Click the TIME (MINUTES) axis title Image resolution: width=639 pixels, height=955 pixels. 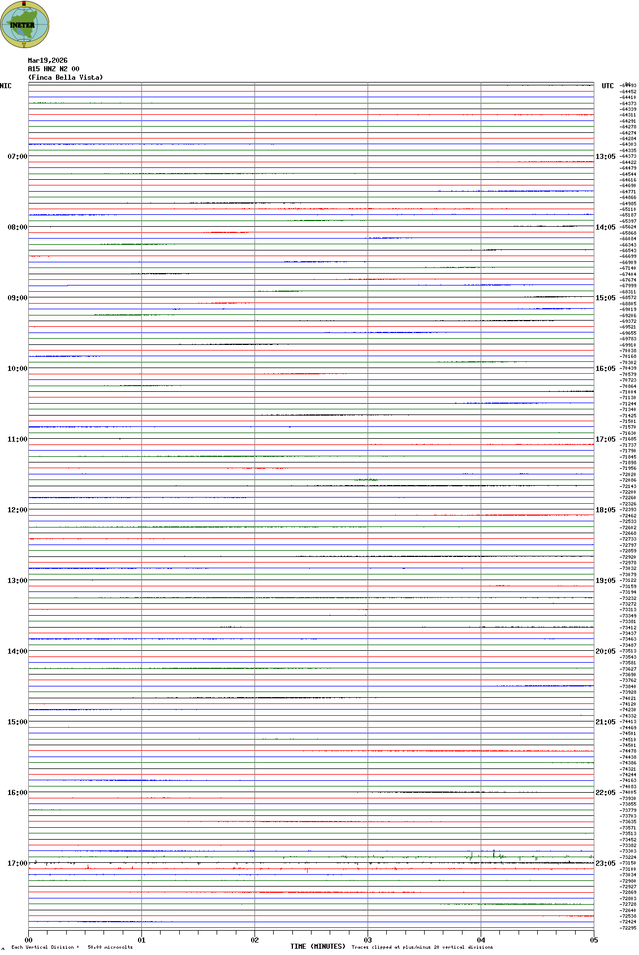(317, 947)
